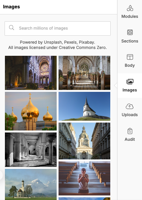Choose the white chapel on hill image
Image resolution: width=142 pixels, height=200 pixels.
[x=84, y=106]
